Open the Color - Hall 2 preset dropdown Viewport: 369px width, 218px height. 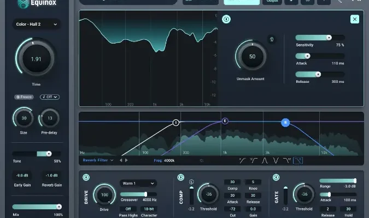(37, 24)
